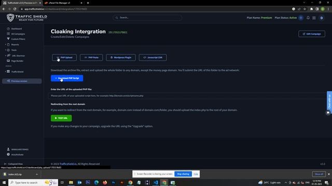Click Stop sharing in the recorder bar
Image resolution: width=332 pixels, height=186 pixels.
tap(183, 174)
